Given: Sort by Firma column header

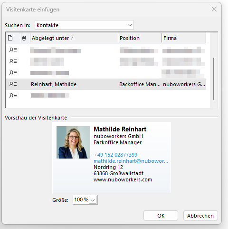Looking at the screenshot, I should [x=184, y=38].
